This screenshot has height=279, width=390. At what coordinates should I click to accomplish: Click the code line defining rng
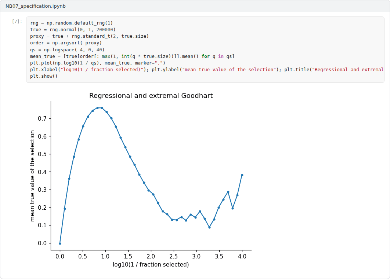click(71, 23)
